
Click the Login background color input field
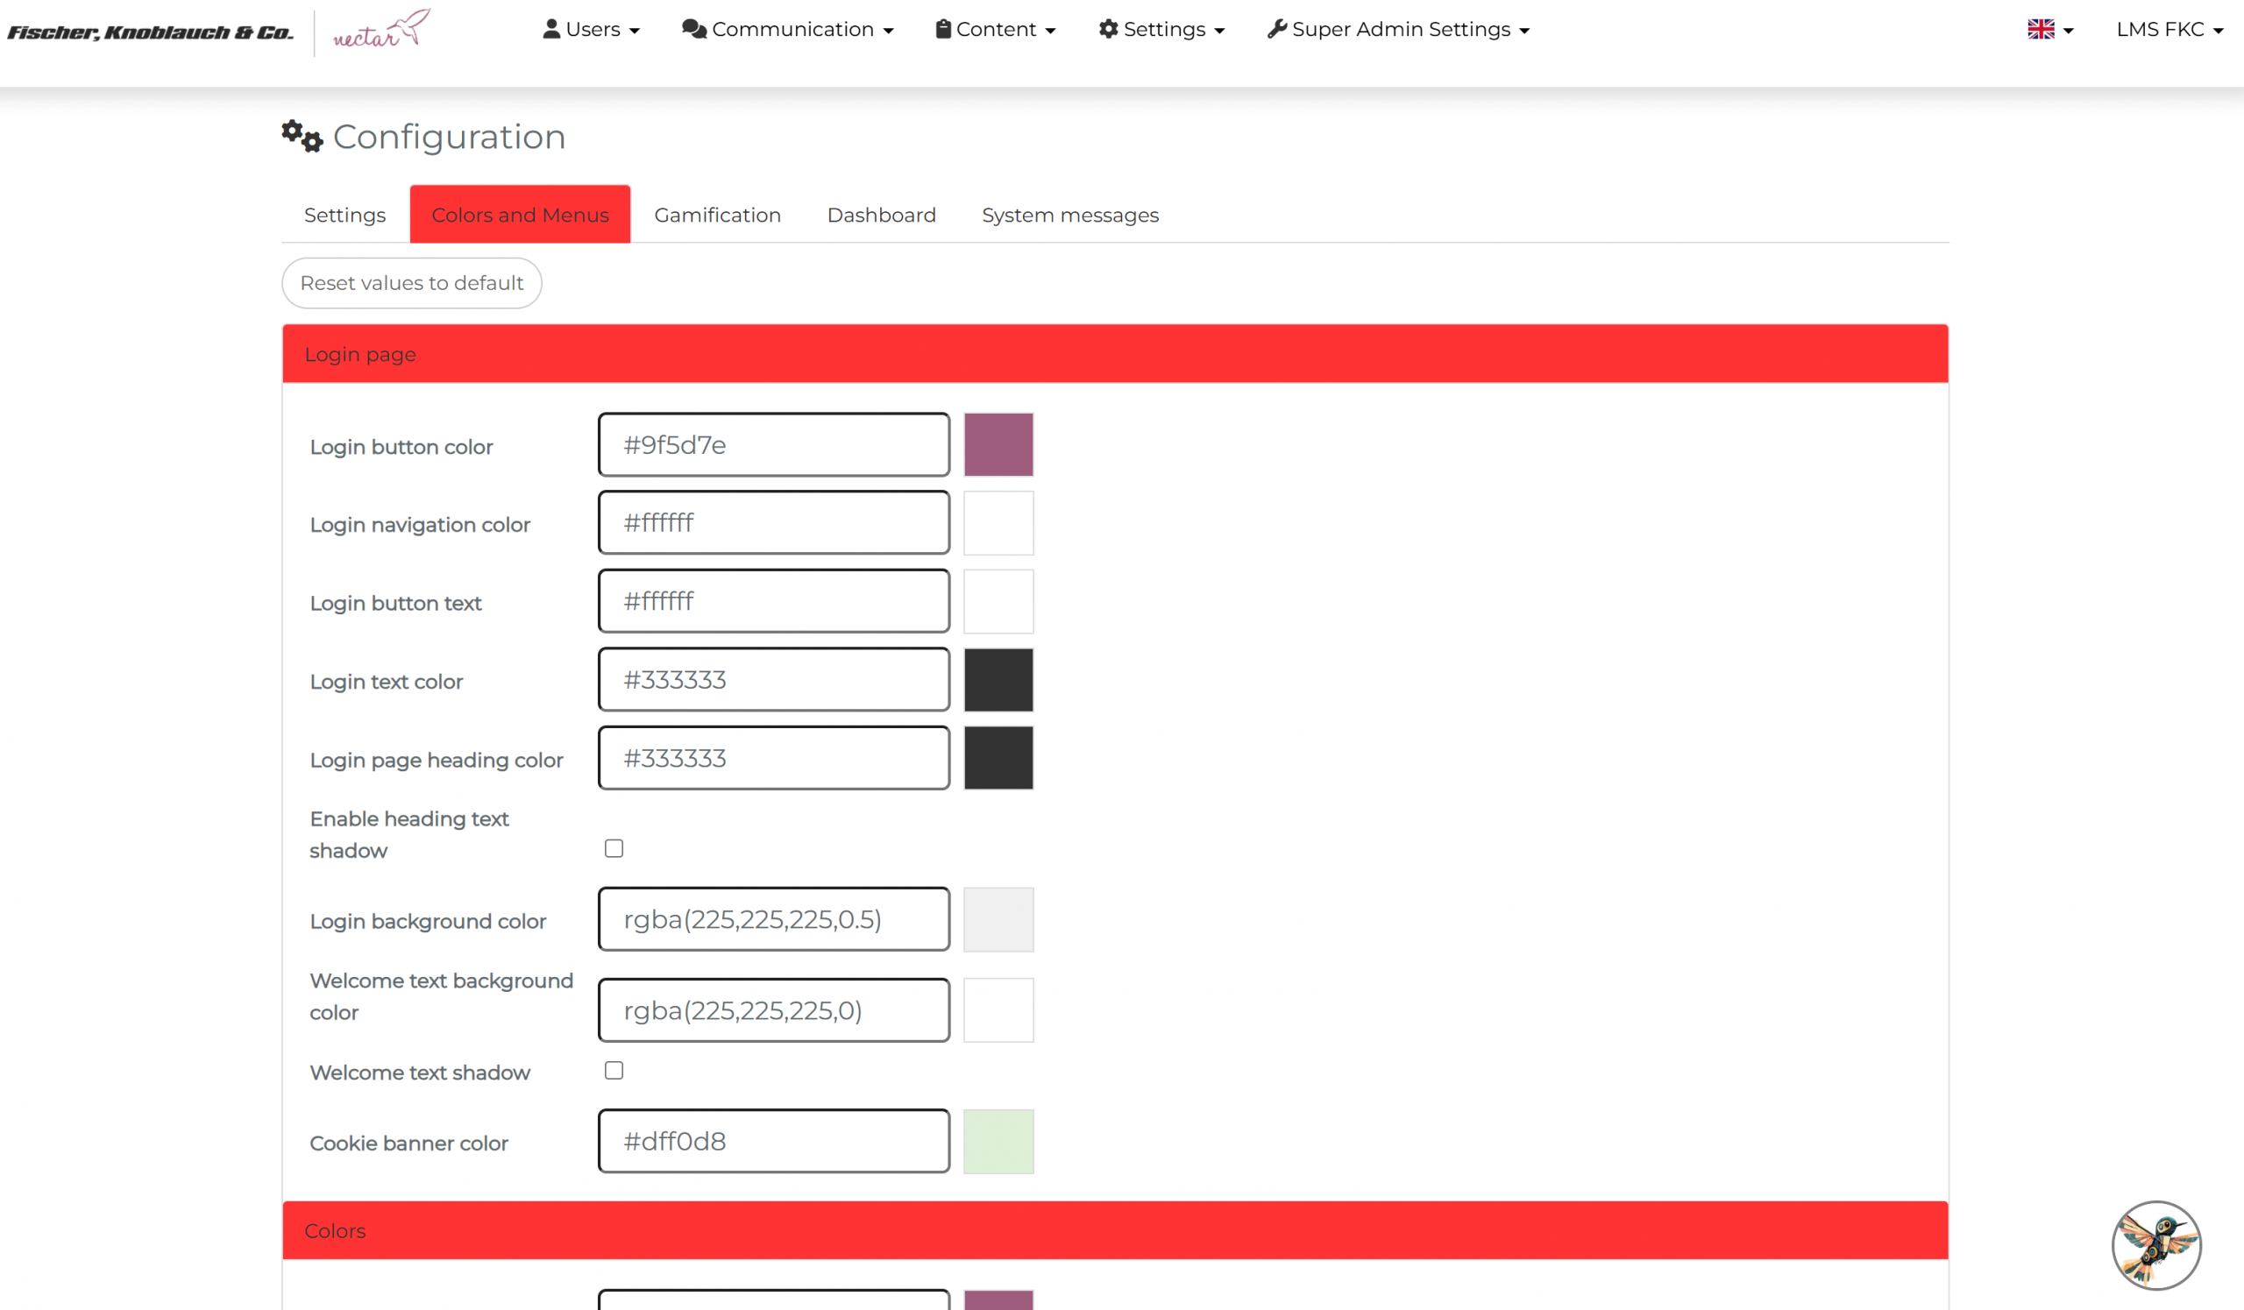[x=773, y=918]
